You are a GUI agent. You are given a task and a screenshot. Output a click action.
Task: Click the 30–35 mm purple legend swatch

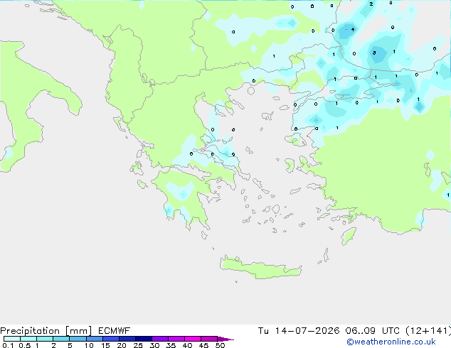click(159, 339)
